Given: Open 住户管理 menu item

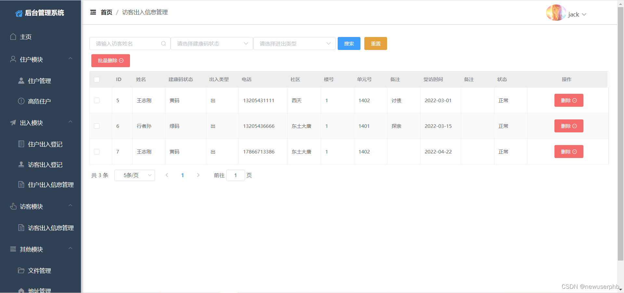Looking at the screenshot, I should click(x=40, y=81).
